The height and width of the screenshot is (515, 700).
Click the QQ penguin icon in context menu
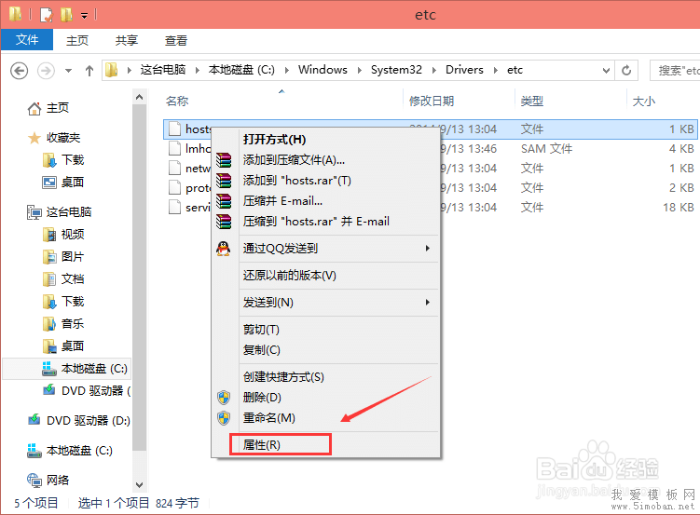click(223, 249)
